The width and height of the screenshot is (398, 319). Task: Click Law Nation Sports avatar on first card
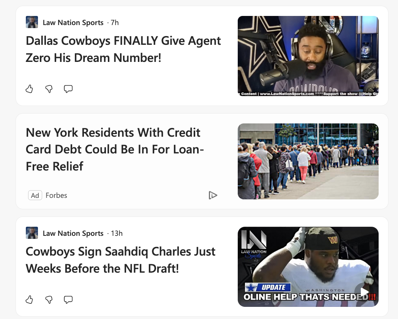tap(32, 22)
